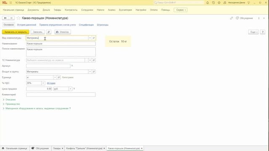Open the Контрагенты menu

pyautogui.click(x=71, y=10)
